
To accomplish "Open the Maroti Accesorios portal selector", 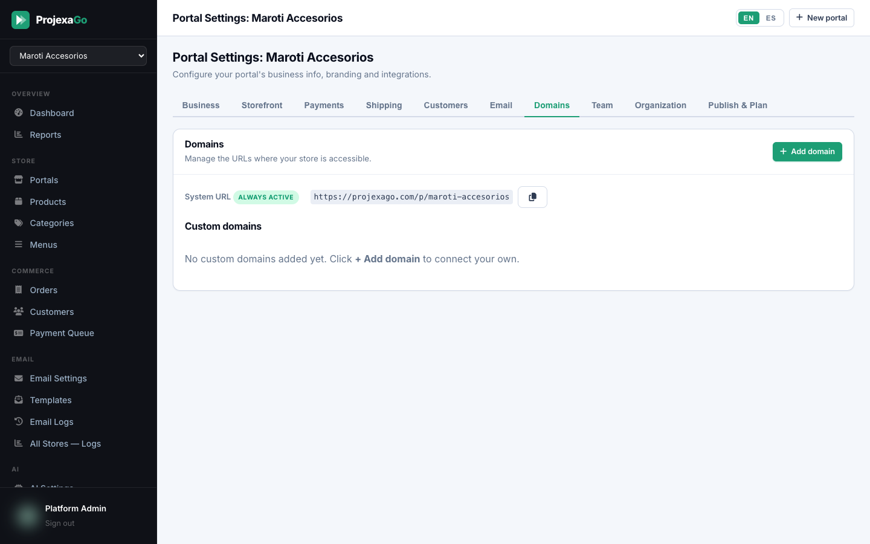I will coord(78,56).
